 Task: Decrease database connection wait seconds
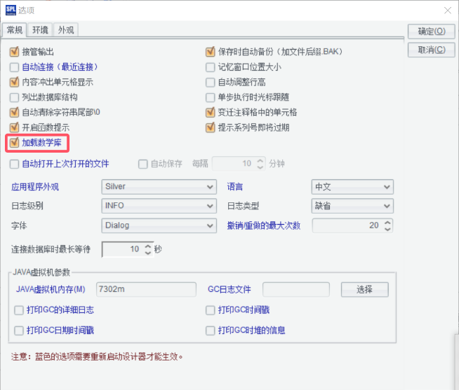[x=148, y=253]
